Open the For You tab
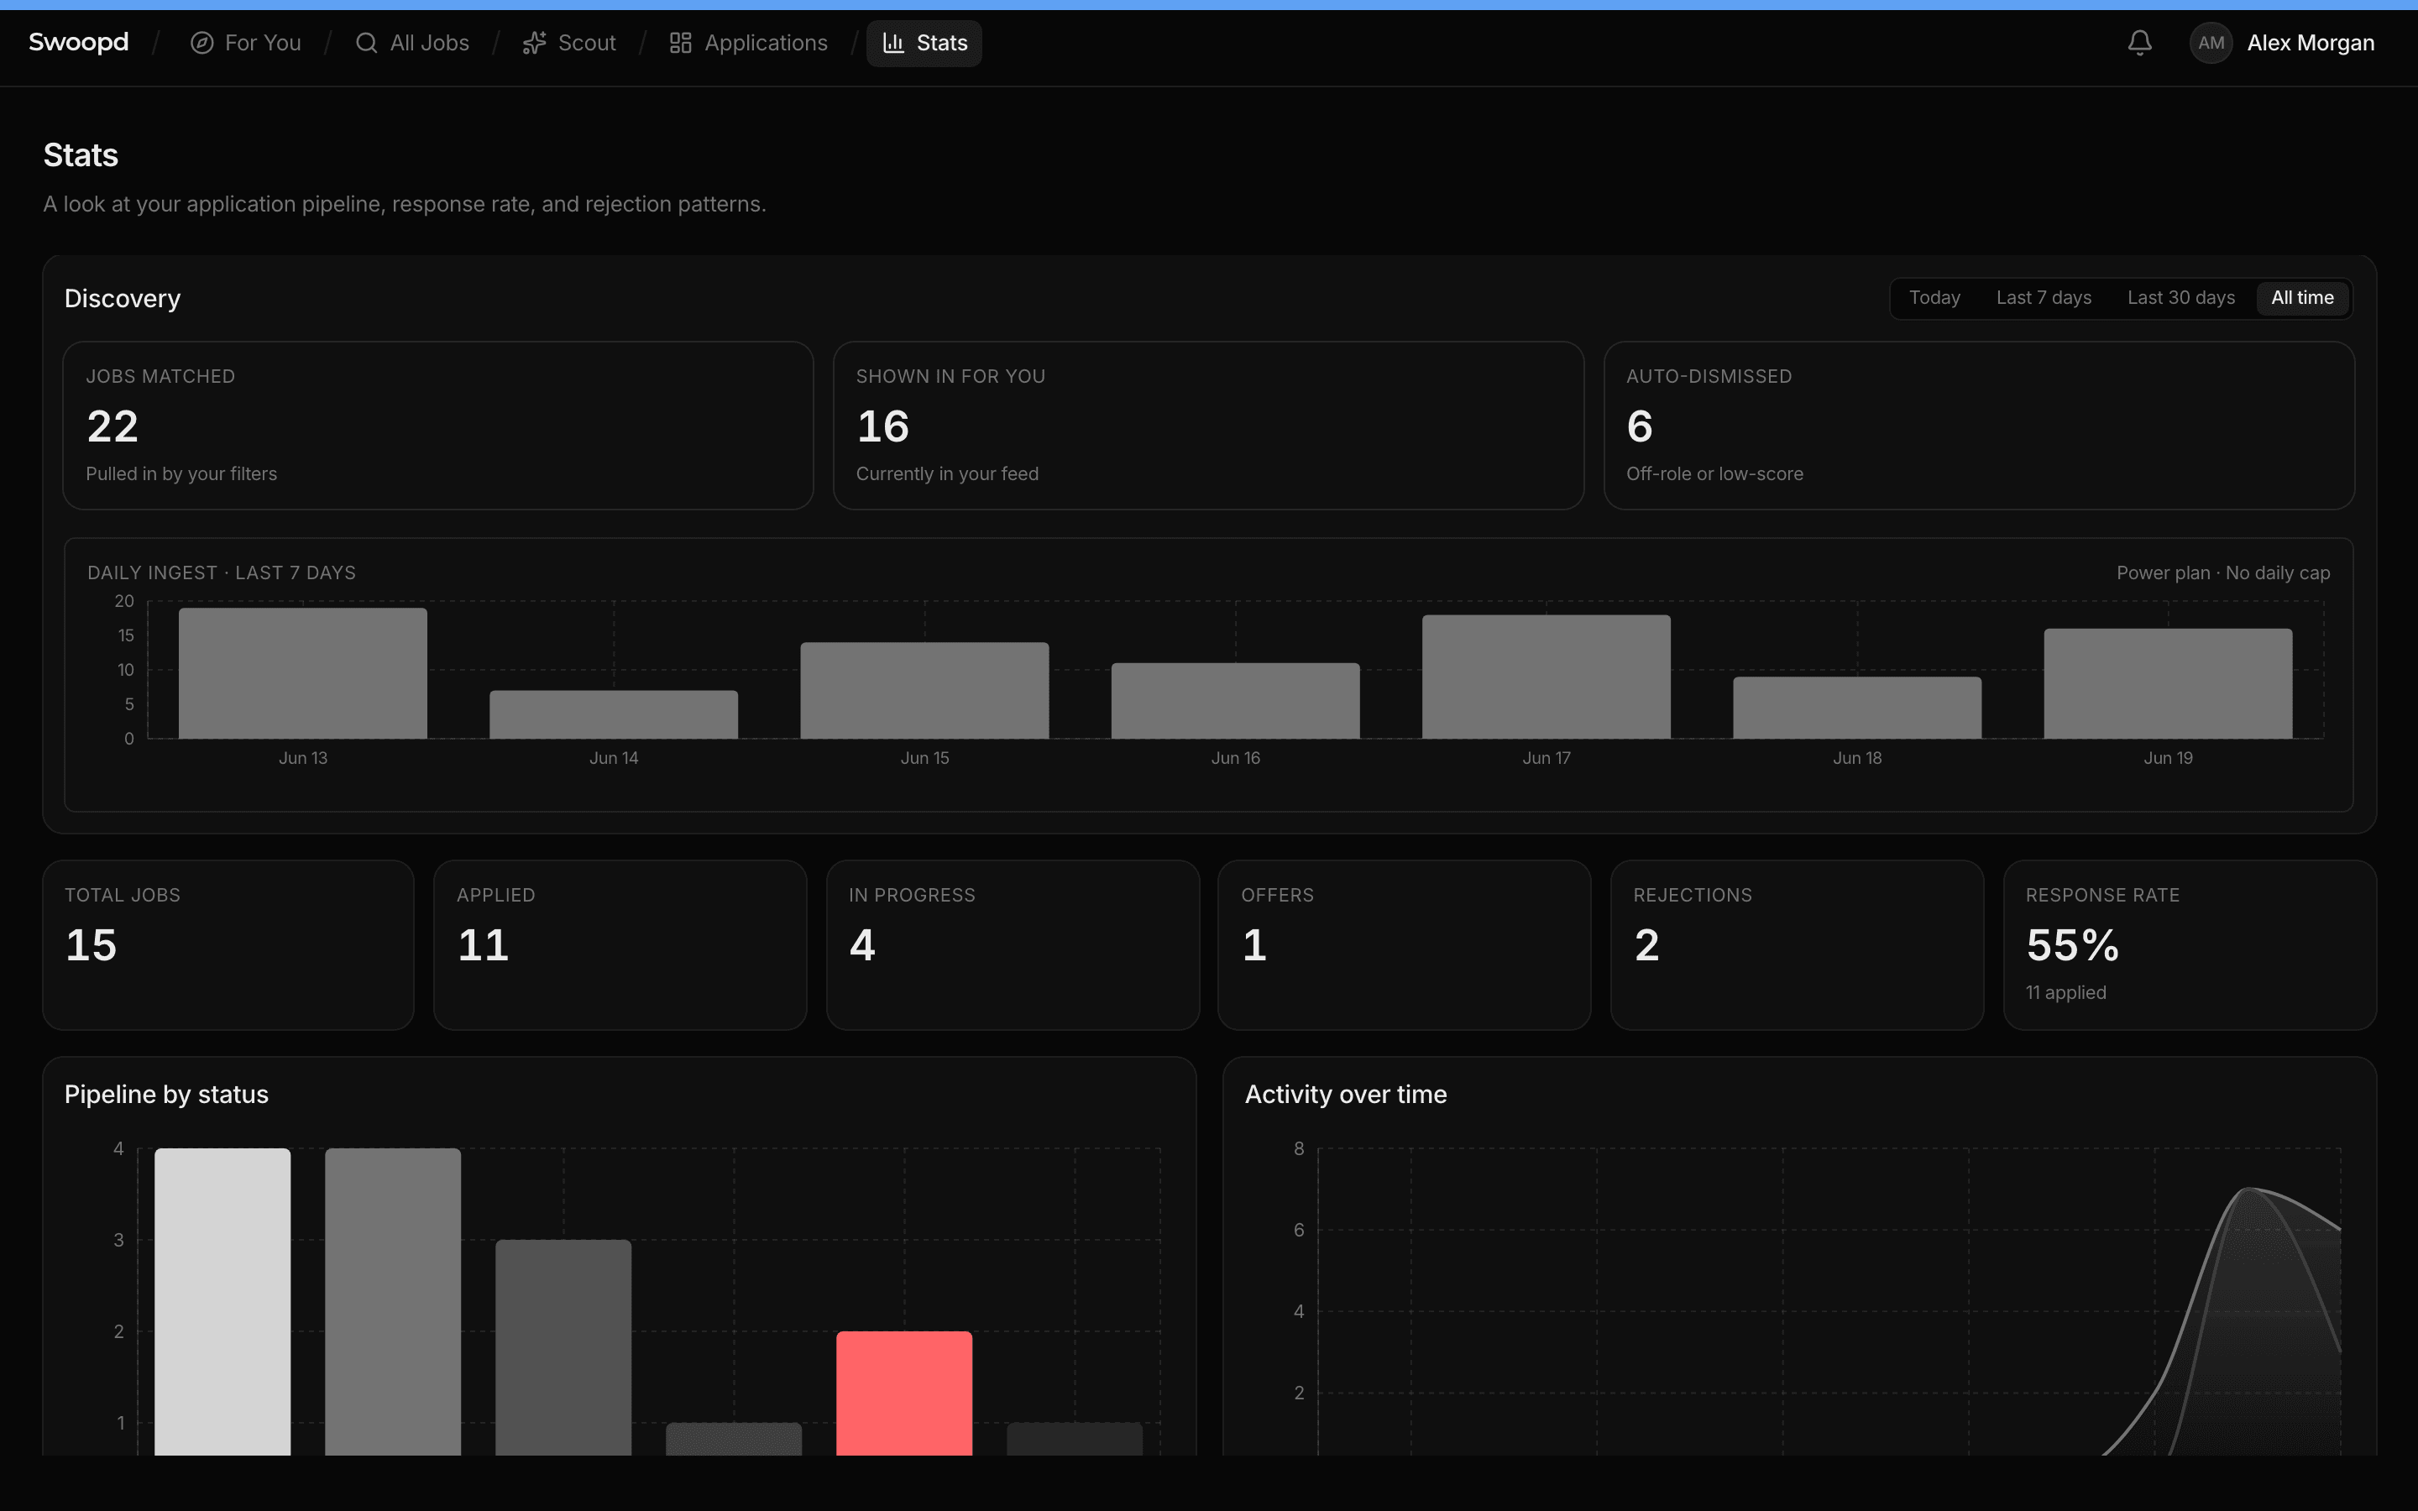Screen dimensions: 2418x1511 coord(246,43)
